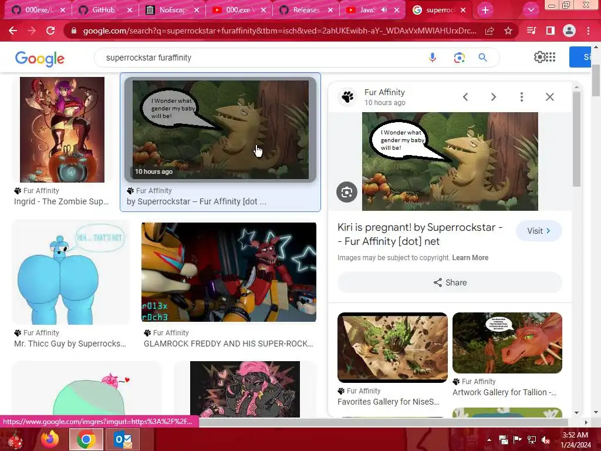Open Favorites Gallery for NiseS thumbnail
This screenshot has width=601, height=451.
[393, 348]
